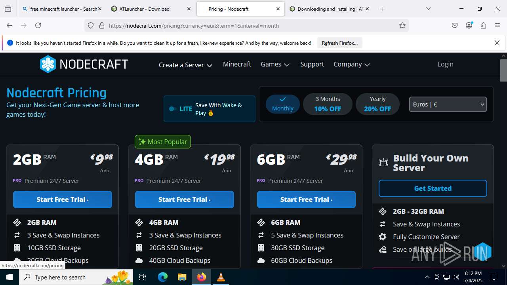The height and width of the screenshot is (285, 507).
Task: Click the 6GB plan cloud backups icon
Action: (261, 260)
